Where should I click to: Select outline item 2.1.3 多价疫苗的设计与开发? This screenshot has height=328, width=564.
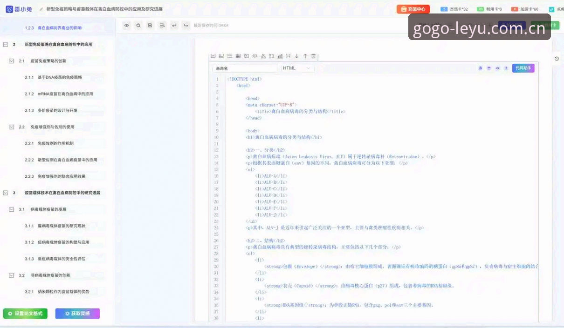pos(51,110)
